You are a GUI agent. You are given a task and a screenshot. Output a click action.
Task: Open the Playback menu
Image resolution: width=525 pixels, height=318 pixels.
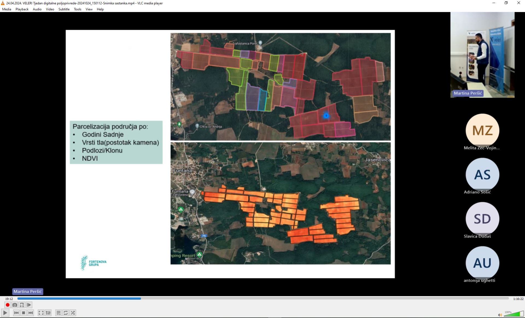coord(22,9)
